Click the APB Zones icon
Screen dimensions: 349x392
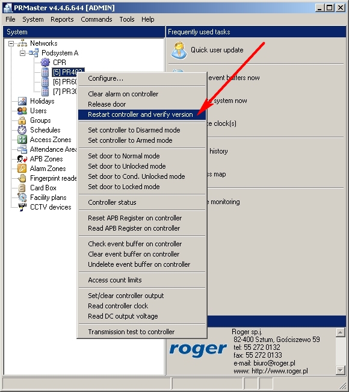tap(22, 159)
